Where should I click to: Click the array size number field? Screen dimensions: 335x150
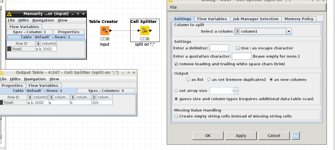point(222,91)
